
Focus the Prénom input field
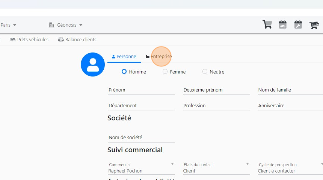point(142,90)
